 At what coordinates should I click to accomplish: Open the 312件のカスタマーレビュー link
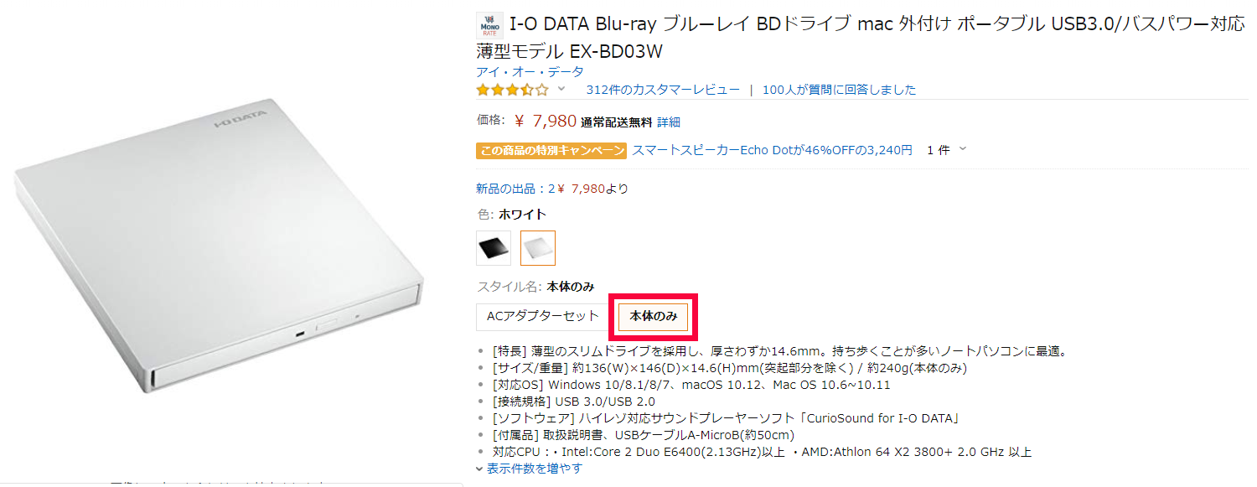click(x=663, y=90)
